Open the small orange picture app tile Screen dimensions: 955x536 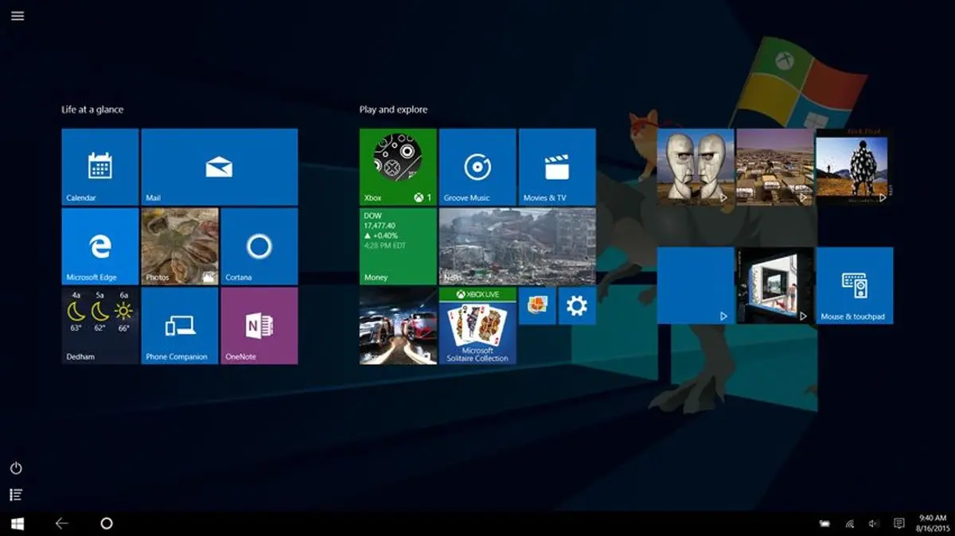537,306
